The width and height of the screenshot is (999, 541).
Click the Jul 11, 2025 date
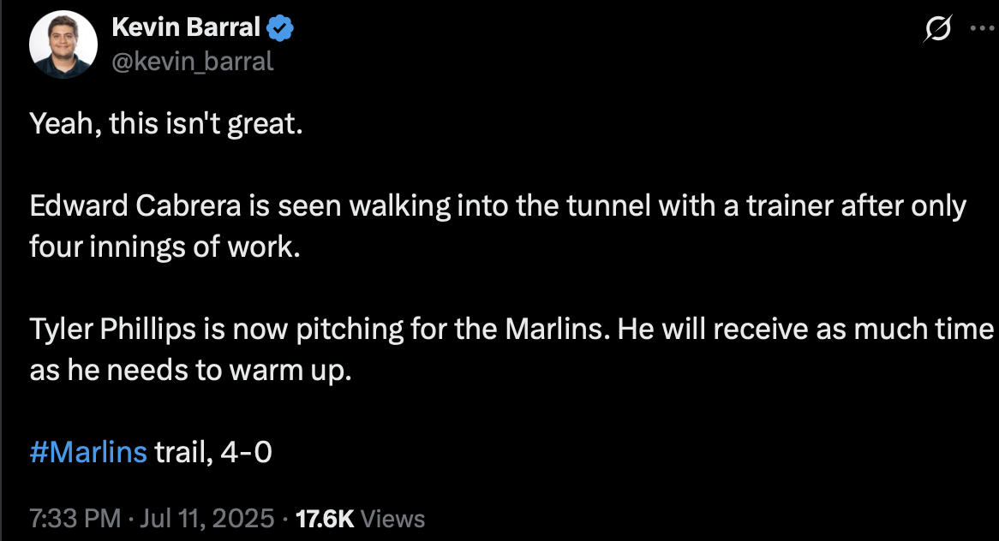206,519
